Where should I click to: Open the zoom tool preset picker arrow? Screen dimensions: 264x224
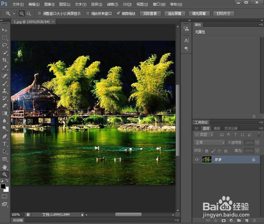[14, 13]
